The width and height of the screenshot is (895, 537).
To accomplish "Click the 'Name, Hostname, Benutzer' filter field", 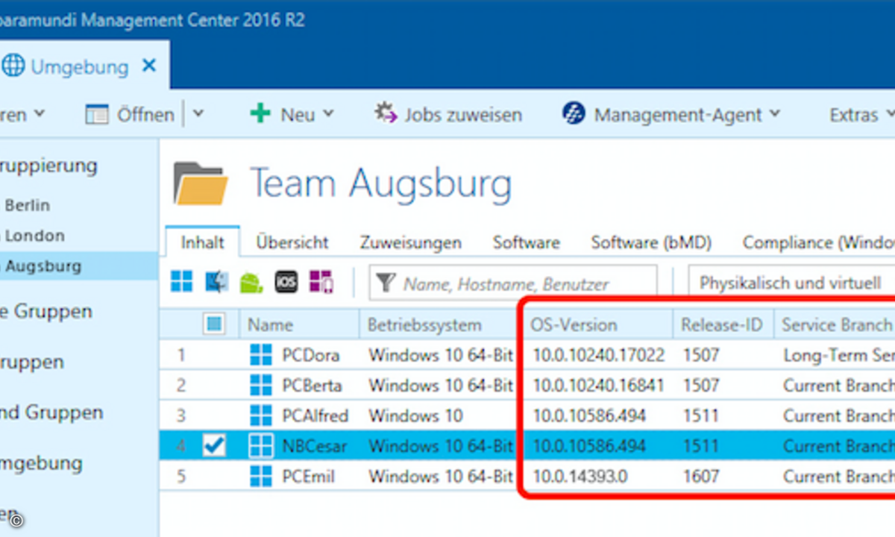I will (513, 283).
